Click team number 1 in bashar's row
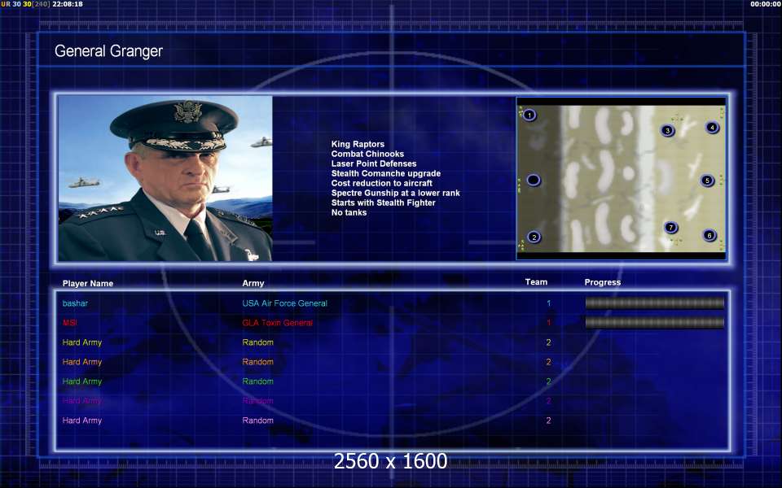 pos(548,303)
